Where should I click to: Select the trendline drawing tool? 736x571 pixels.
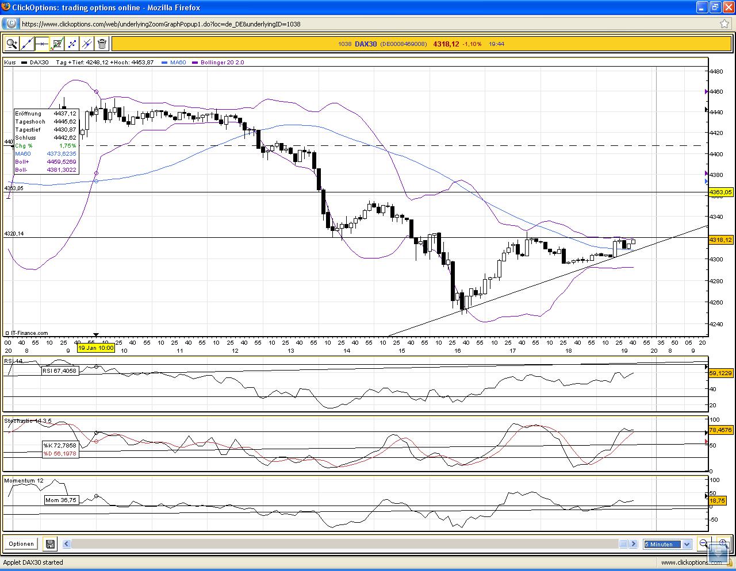[x=26, y=44]
